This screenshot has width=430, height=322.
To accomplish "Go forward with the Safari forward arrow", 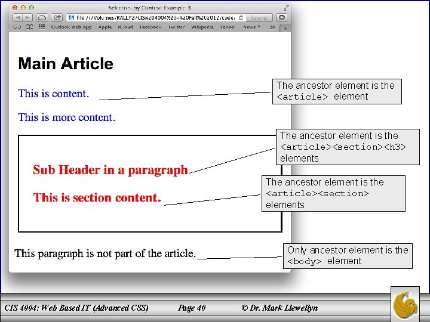I will coord(27,18).
